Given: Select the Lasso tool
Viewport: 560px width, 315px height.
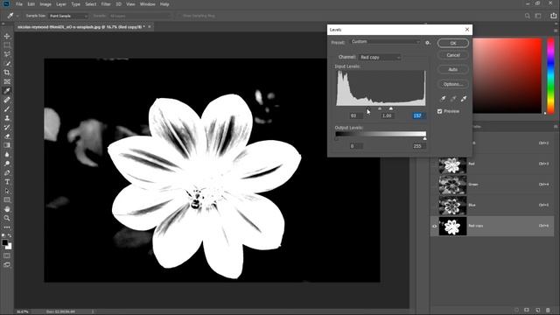Looking at the screenshot, I should tap(7, 54).
